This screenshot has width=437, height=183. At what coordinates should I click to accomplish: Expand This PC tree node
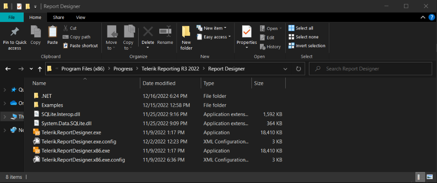[x=5, y=117]
